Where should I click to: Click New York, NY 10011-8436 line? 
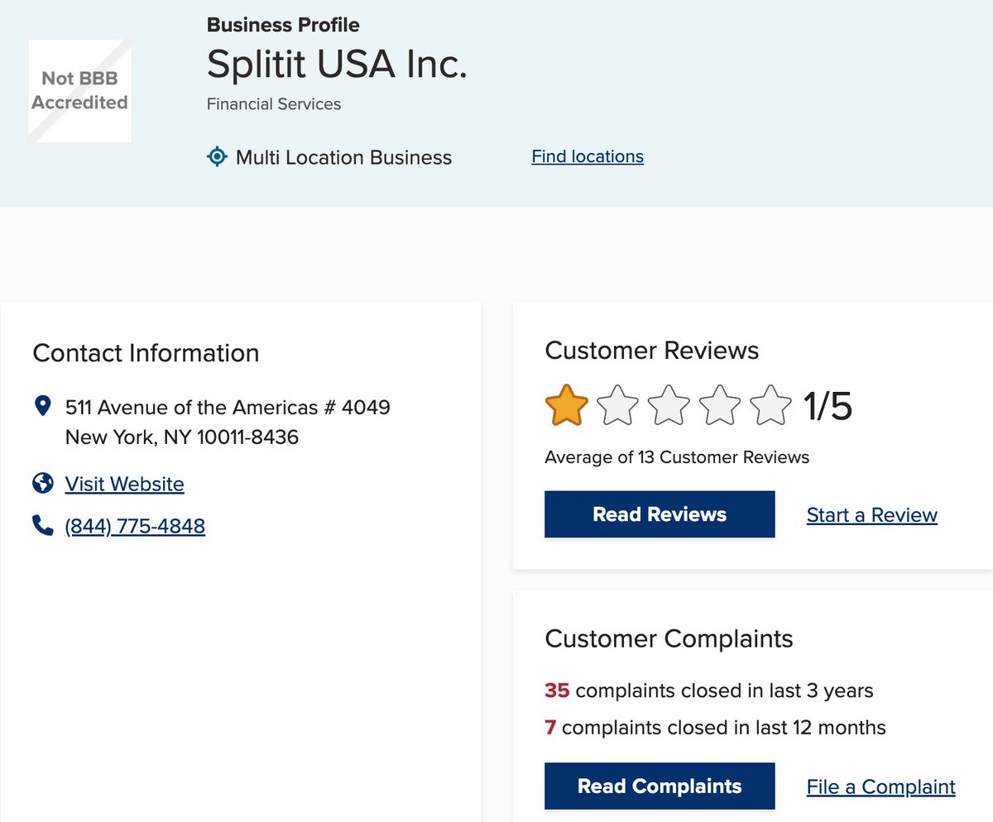(182, 437)
